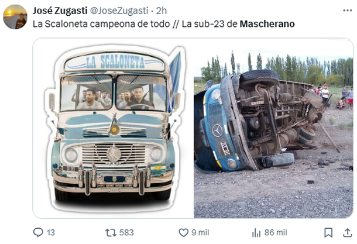Like the tweet with the heart icon
The width and height of the screenshot is (357, 244).
[183, 233]
